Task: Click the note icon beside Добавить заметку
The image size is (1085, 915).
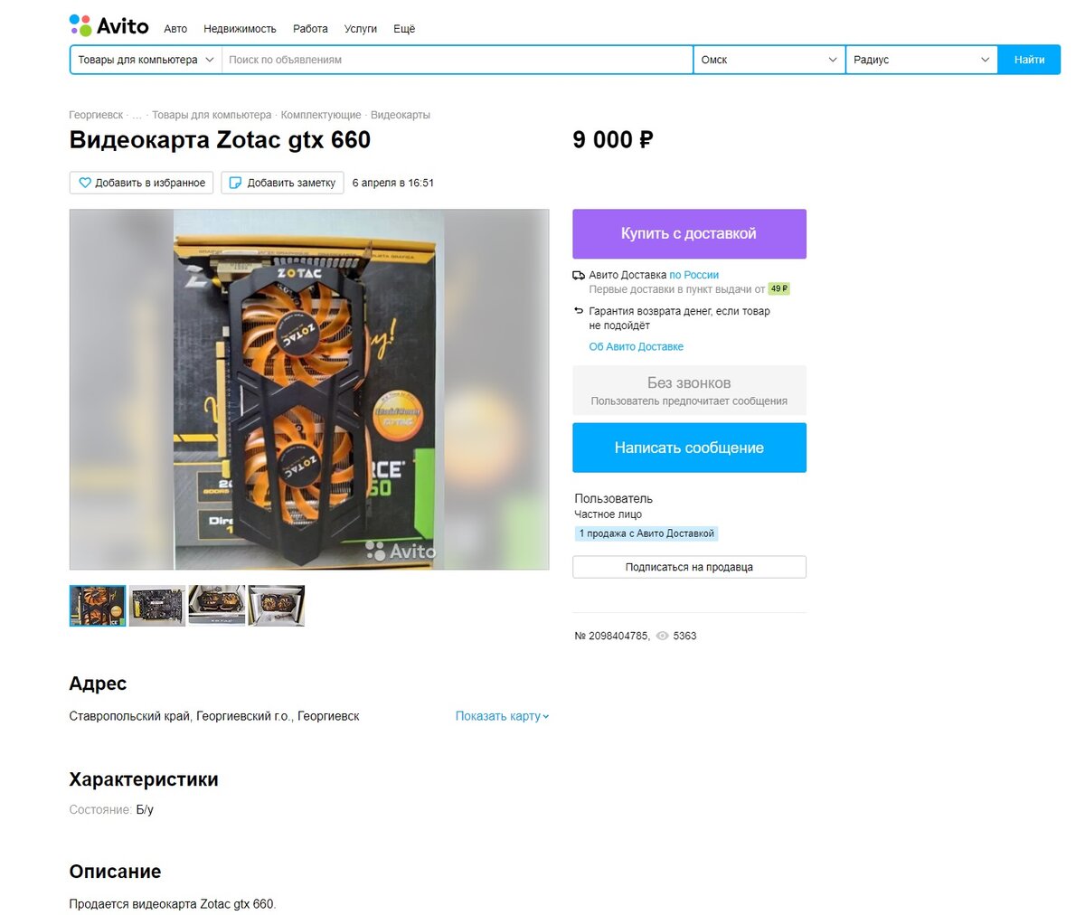Action: pos(236,183)
